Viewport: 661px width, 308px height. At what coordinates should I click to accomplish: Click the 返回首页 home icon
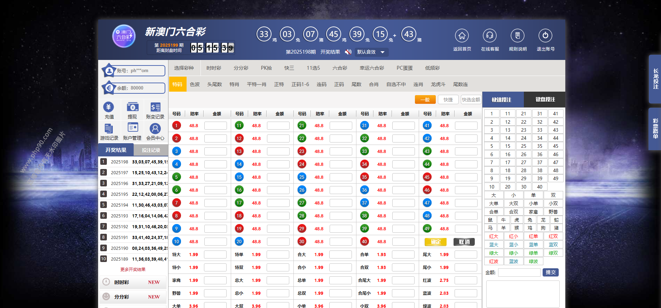tap(462, 36)
